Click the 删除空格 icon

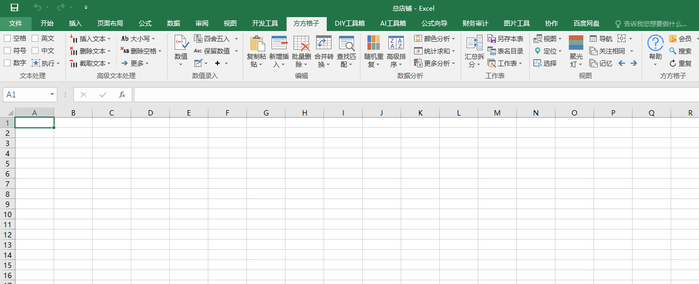[x=125, y=51]
